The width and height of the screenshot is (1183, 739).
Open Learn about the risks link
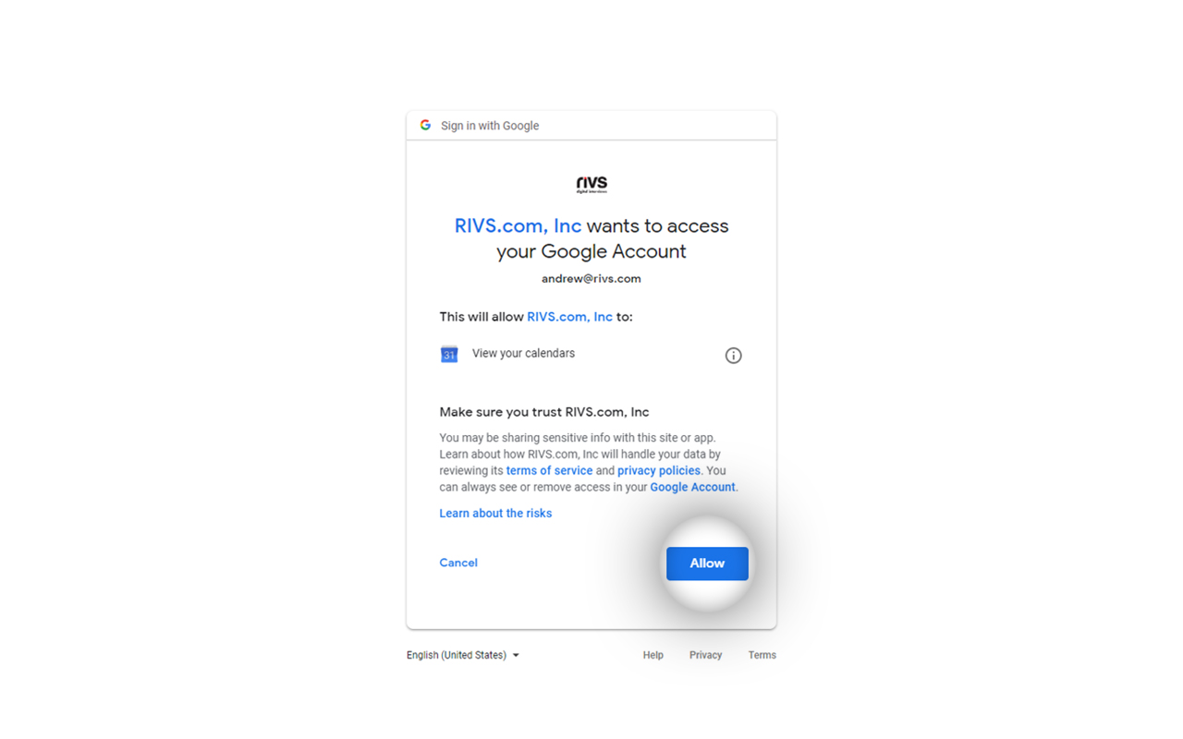[495, 514]
